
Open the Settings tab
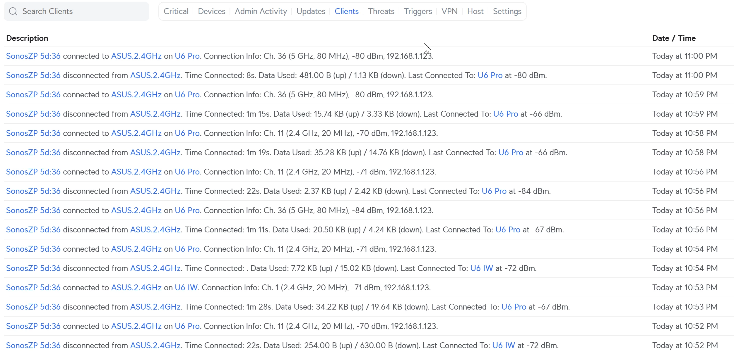tap(507, 11)
